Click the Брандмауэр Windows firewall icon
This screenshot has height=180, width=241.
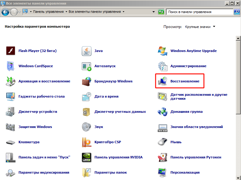click(87, 81)
